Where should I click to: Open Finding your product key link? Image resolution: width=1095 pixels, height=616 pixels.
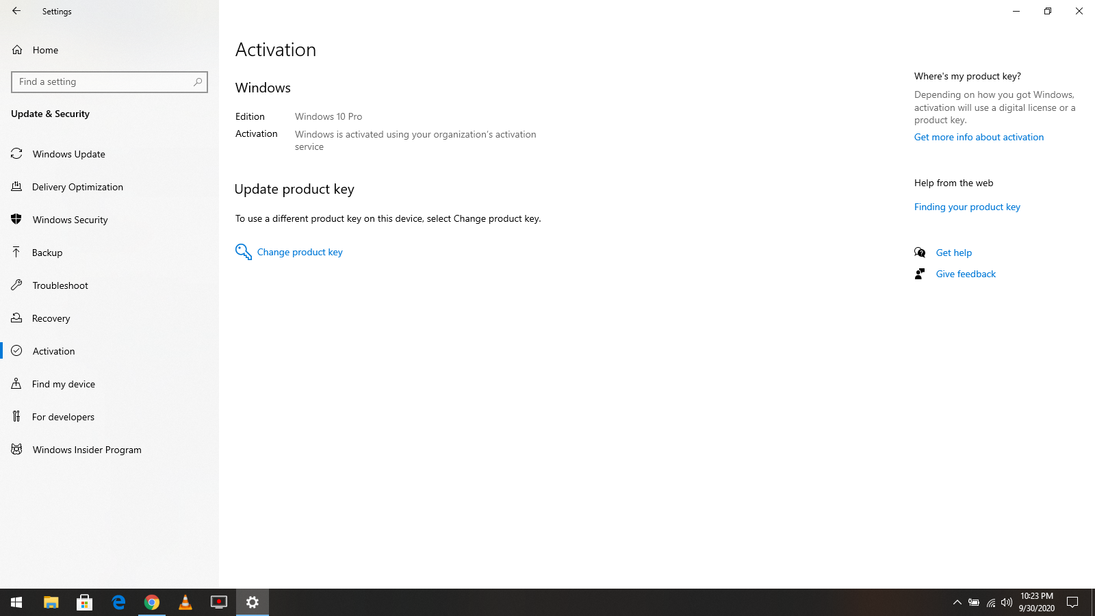pyautogui.click(x=967, y=207)
